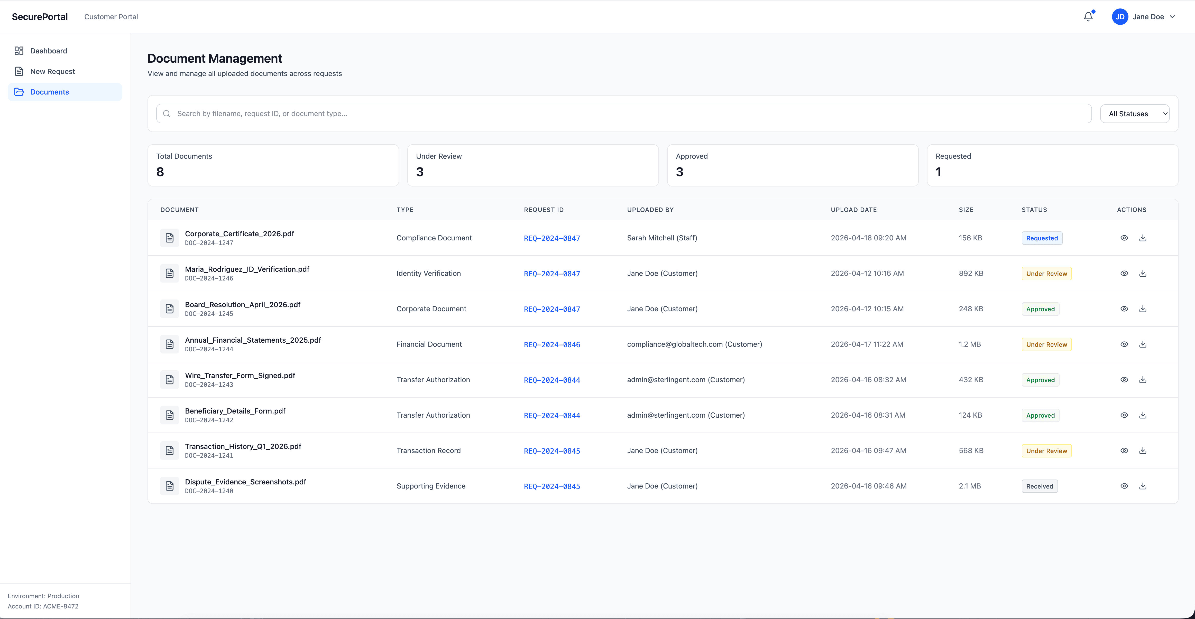Open the All Statuses filter dropdown

pyautogui.click(x=1135, y=114)
